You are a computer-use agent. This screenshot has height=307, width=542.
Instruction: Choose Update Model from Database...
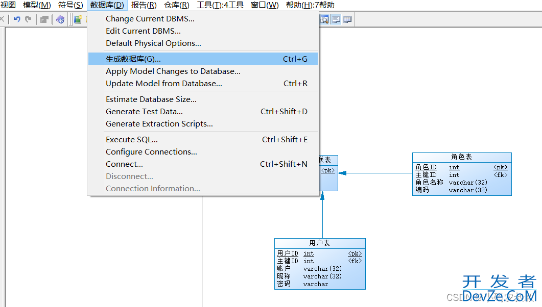tap(203, 84)
